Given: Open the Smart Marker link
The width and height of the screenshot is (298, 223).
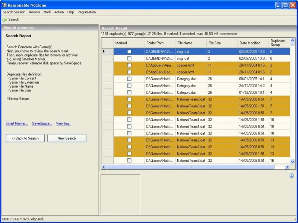Looking at the screenshot, I should 17,123.
